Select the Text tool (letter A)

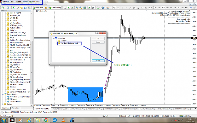pyautogui.click(x=142, y=8)
